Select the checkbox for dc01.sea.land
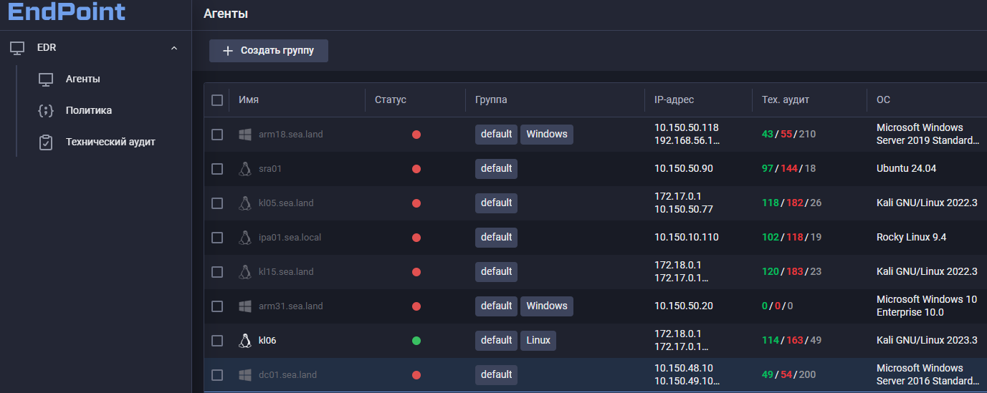This screenshot has width=987, height=393. pos(217,375)
